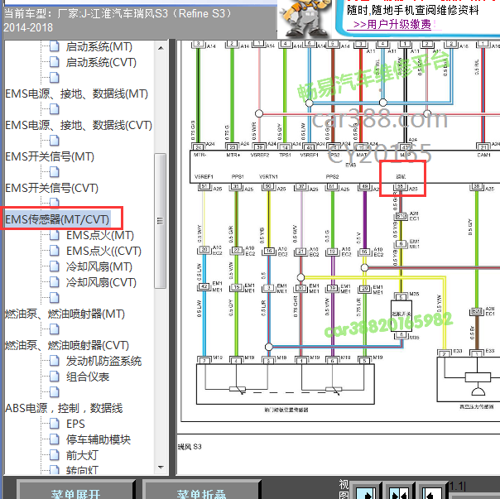Open 燃油泵、燃油喷射器(CVT) wiring diagram
The height and width of the screenshot is (499, 500).
point(67,345)
